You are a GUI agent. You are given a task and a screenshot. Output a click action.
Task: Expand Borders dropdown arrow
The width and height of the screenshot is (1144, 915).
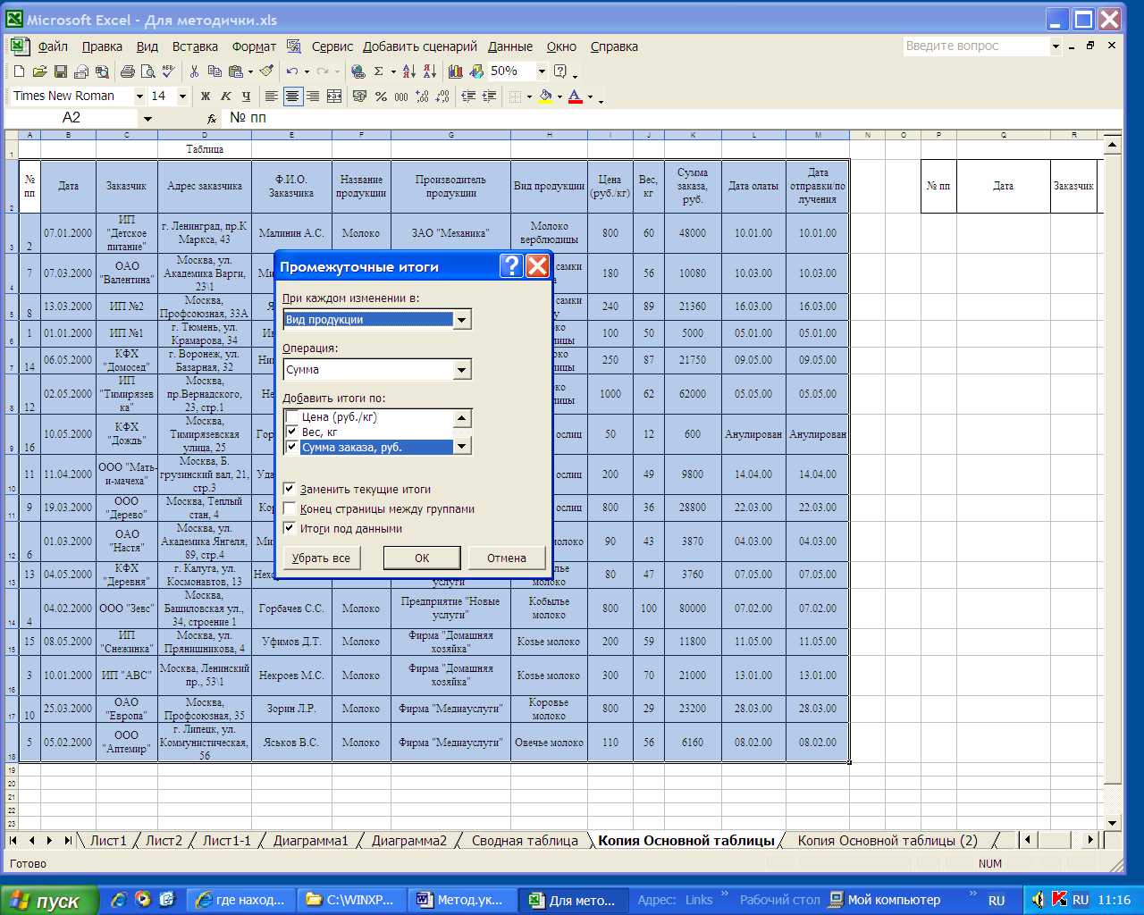pos(529,97)
